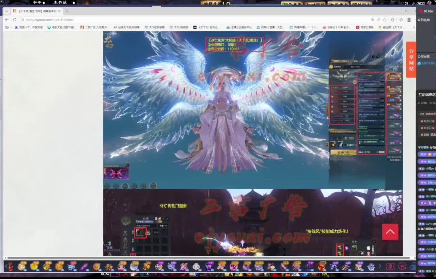Click the site info icon in the address bar
This screenshot has width=436, height=279.
[x=22, y=20]
